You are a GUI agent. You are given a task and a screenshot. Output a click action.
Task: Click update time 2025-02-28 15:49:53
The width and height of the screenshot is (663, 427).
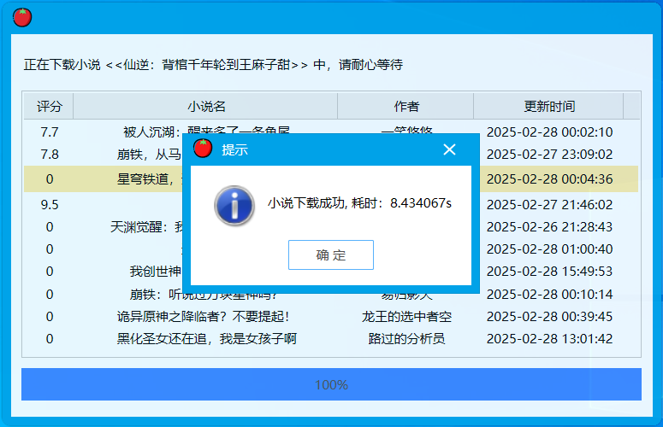pyautogui.click(x=549, y=271)
